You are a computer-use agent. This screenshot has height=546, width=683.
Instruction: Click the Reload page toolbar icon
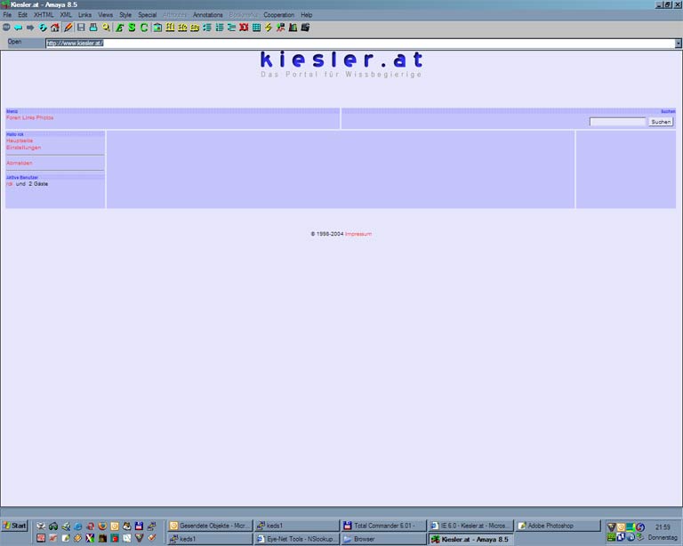[x=43, y=28]
